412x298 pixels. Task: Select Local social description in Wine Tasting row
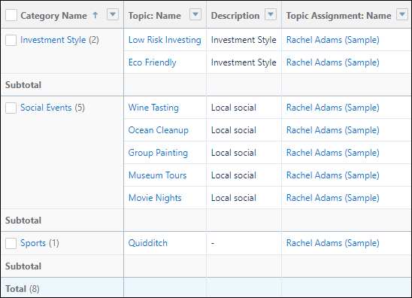coord(234,108)
